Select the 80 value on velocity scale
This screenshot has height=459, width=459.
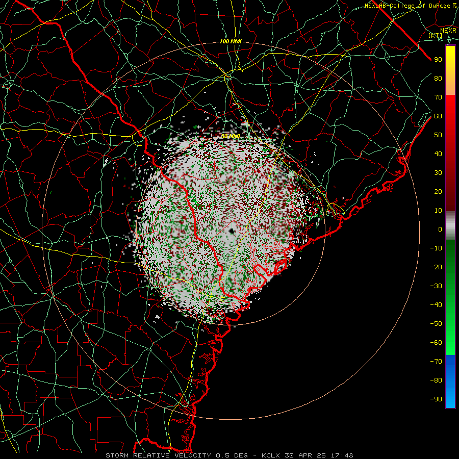point(438,79)
